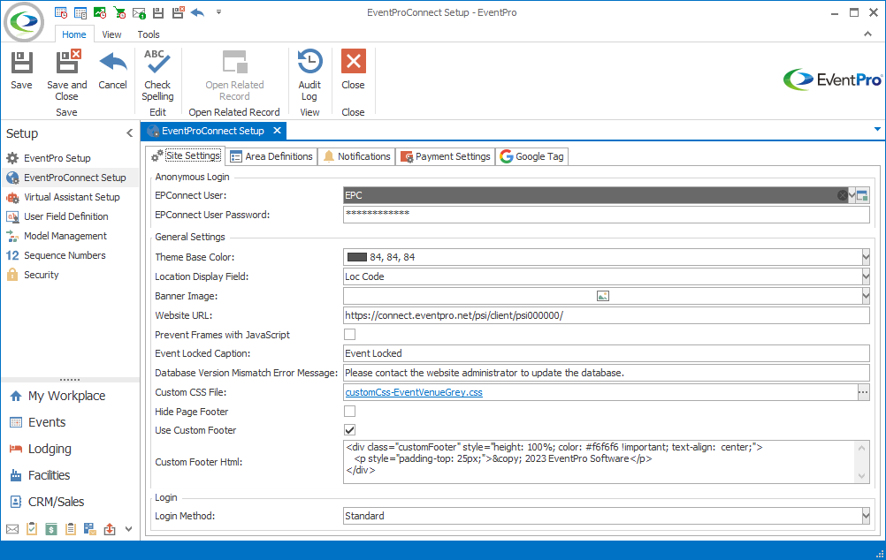Open the EventPro application menu logo

(24, 22)
